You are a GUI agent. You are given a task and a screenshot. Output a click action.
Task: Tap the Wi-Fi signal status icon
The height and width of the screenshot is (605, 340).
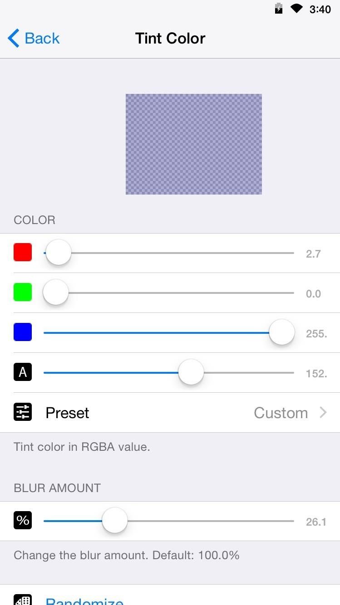point(296,9)
